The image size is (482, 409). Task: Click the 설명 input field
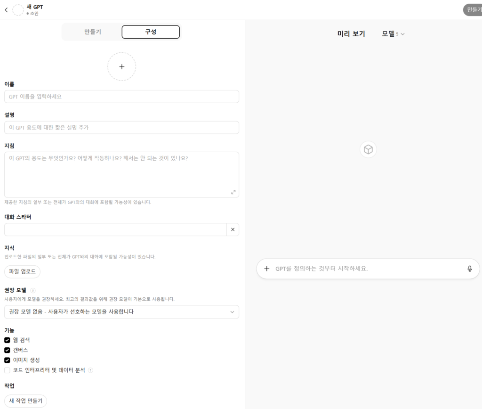click(121, 128)
